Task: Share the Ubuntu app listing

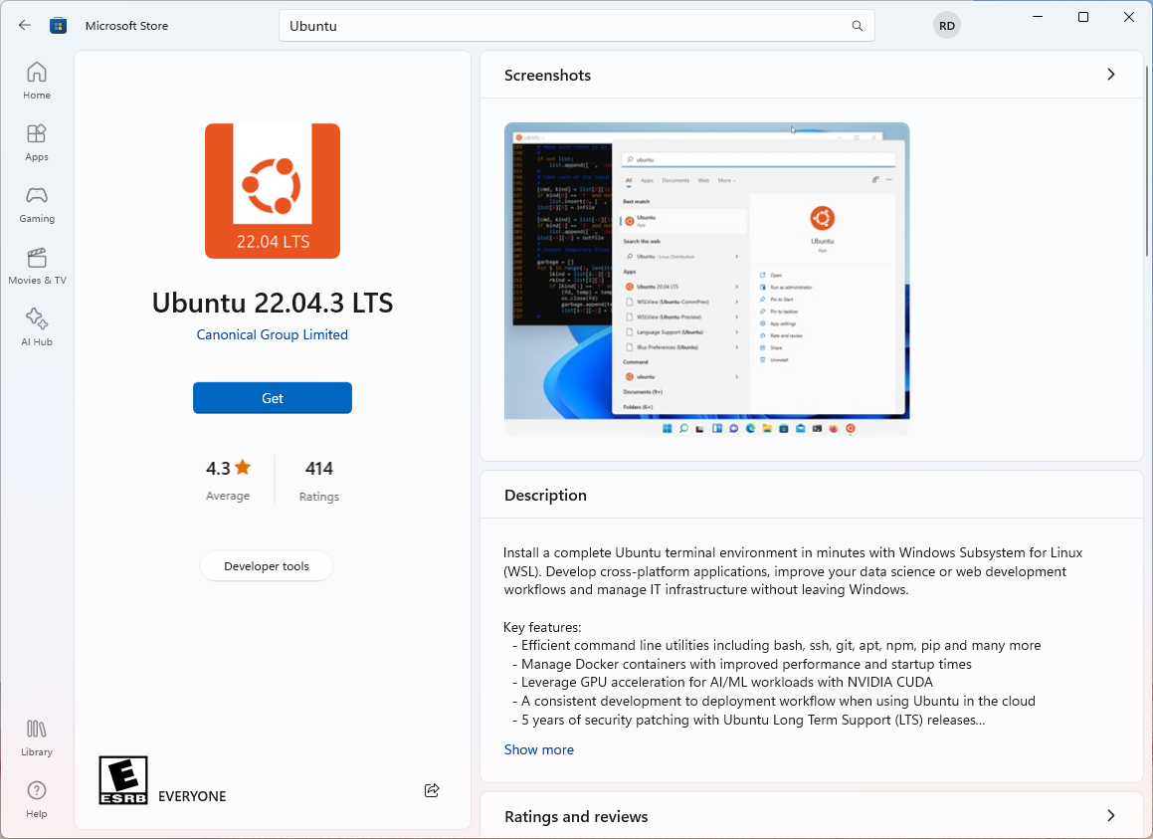Action: pyautogui.click(x=432, y=789)
